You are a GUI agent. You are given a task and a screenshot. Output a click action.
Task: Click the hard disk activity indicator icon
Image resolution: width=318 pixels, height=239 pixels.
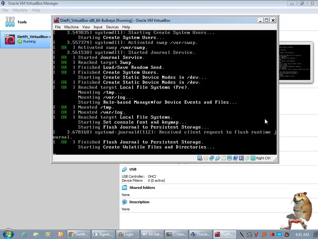click(200, 158)
